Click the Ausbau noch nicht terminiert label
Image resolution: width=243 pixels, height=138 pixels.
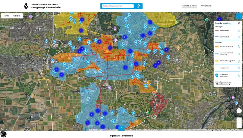pos(226,54)
